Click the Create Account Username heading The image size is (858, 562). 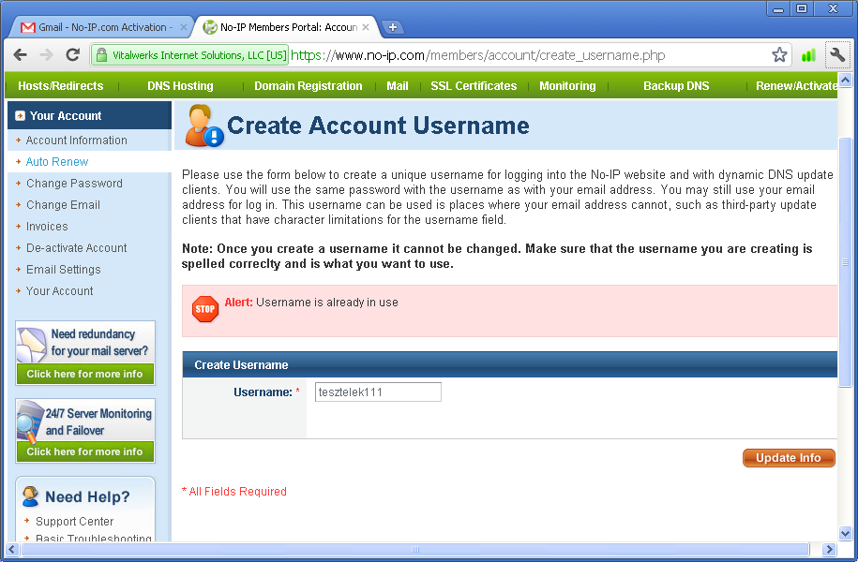coord(378,126)
